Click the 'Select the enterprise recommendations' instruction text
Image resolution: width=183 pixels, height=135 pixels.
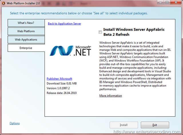click(79, 13)
